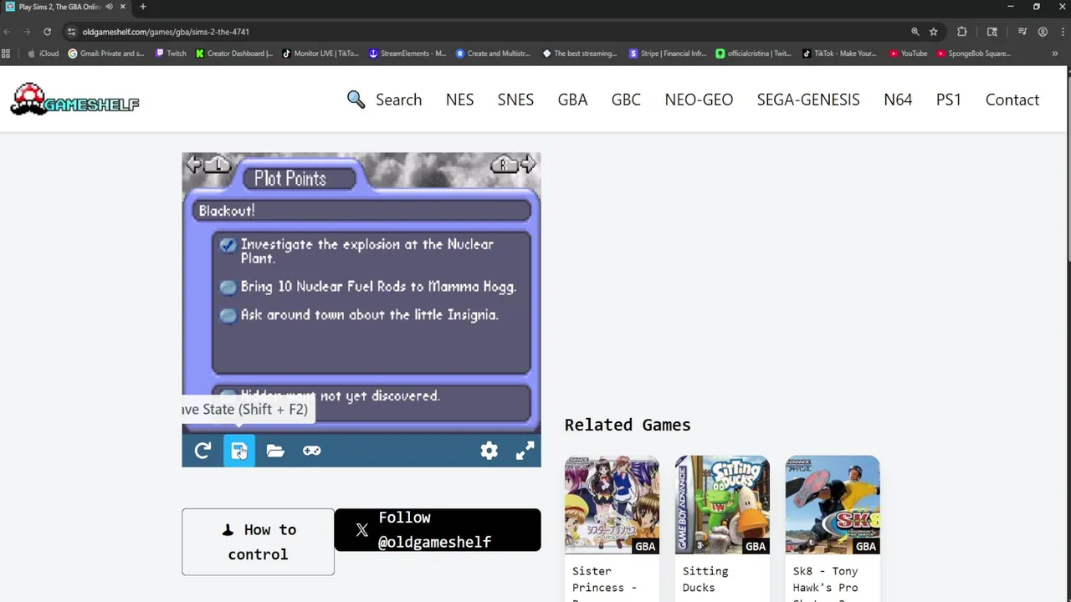This screenshot has width=1071, height=602.
Task: Toggle emulator fullscreen mode
Action: coord(525,451)
